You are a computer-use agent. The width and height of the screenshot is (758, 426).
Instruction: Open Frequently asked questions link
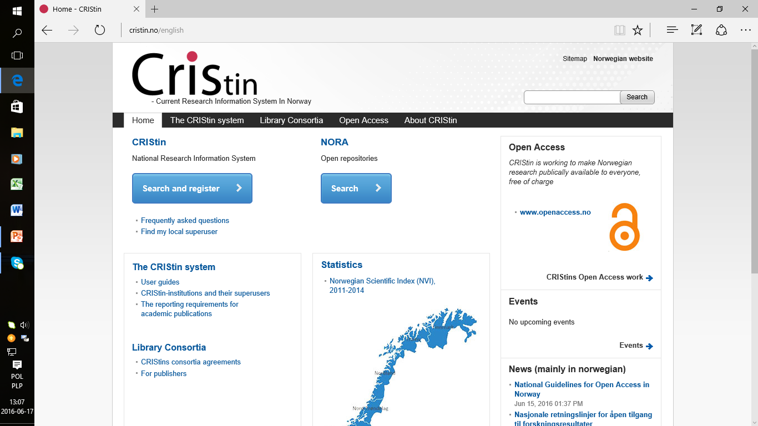[185, 220]
